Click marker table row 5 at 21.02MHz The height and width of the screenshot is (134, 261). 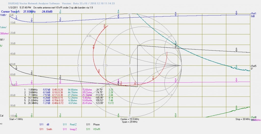pyautogui.click(x=69, y=100)
